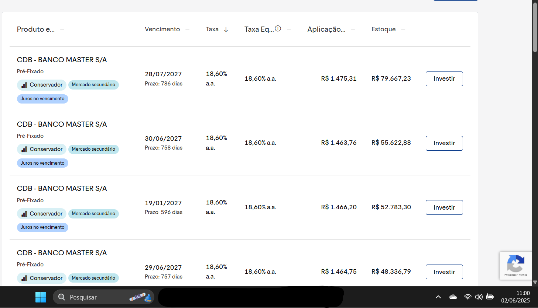
Task: Click Mercado secundário tag in 28/07/2027 row
Action: click(93, 85)
